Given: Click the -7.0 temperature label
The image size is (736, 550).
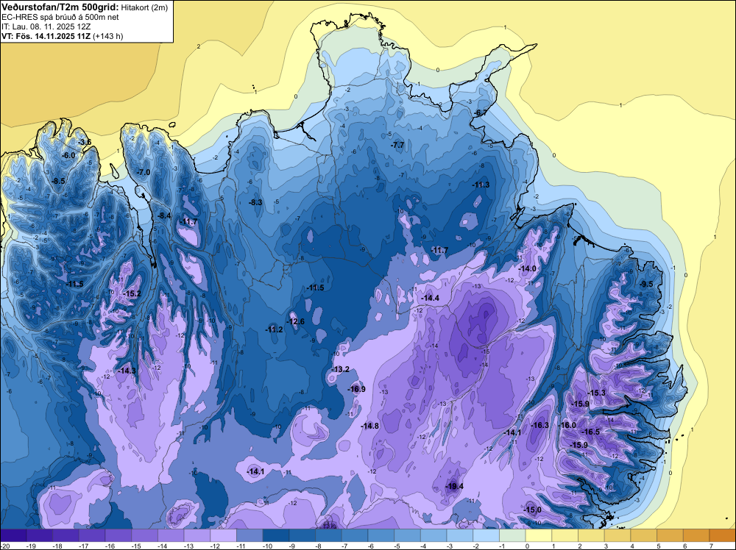Looking at the screenshot, I should tap(144, 172).
